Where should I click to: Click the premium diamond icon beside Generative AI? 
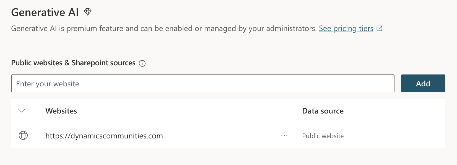pyautogui.click(x=88, y=12)
